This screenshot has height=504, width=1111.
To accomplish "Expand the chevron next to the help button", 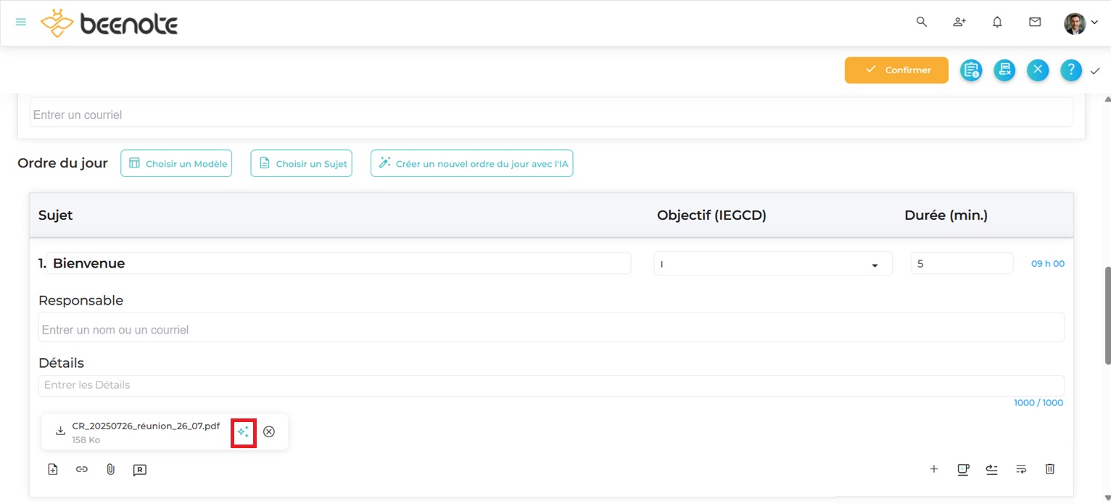I will pos(1095,71).
